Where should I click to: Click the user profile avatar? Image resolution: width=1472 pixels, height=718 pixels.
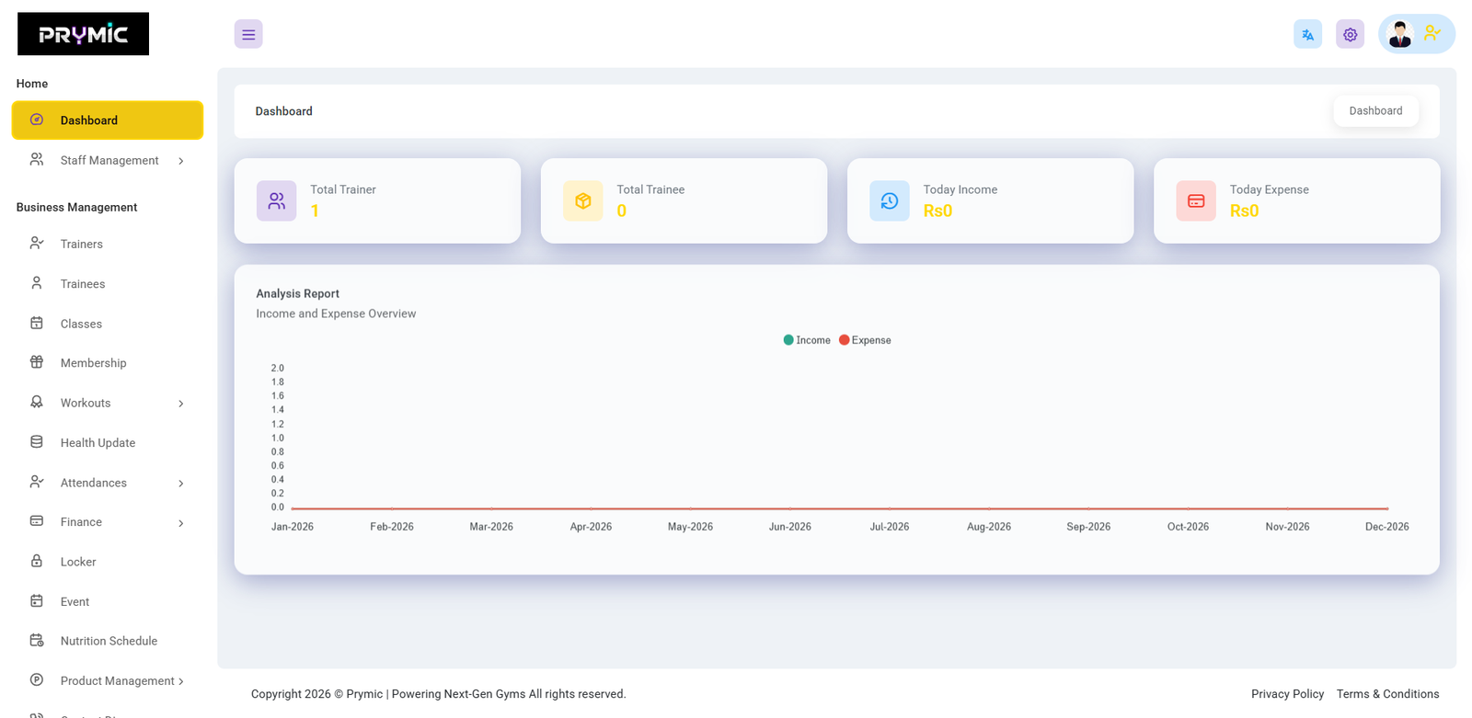tap(1400, 34)
